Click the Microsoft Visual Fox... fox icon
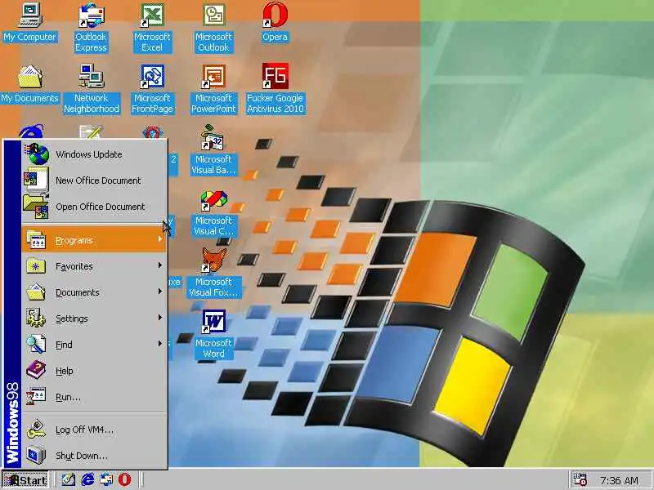The height and width of the screenshot is (490, 654). point(214,260)
